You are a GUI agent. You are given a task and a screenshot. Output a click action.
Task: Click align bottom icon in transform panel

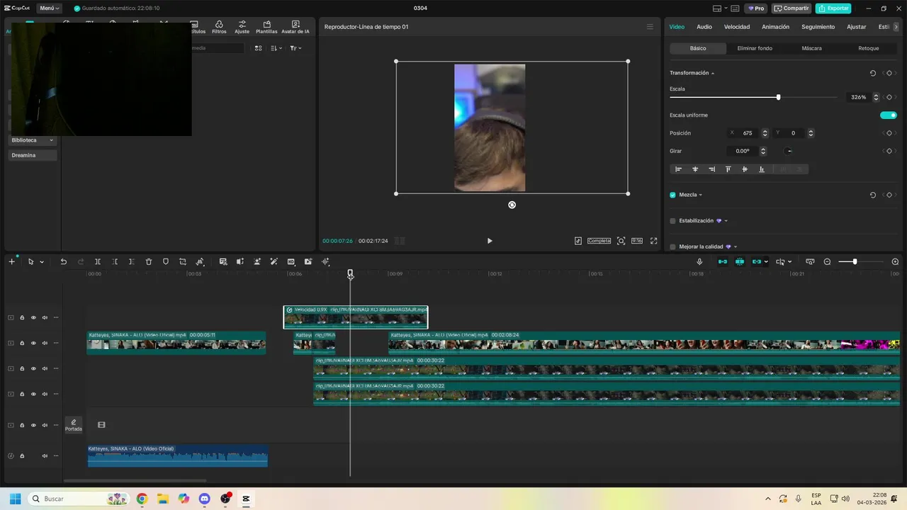click(x=762, y=169)
